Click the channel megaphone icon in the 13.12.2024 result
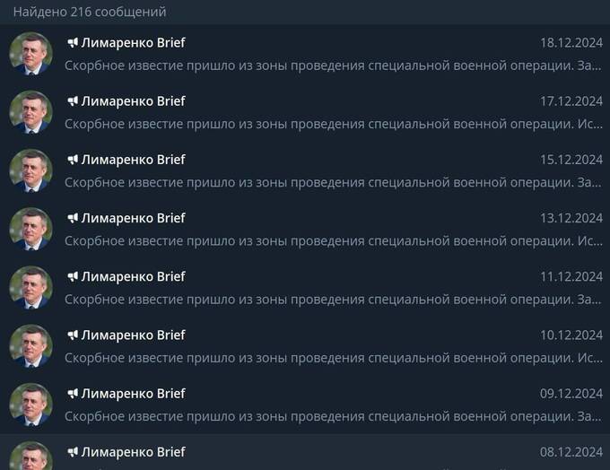 pyautogui.click(x=73, y=218)
